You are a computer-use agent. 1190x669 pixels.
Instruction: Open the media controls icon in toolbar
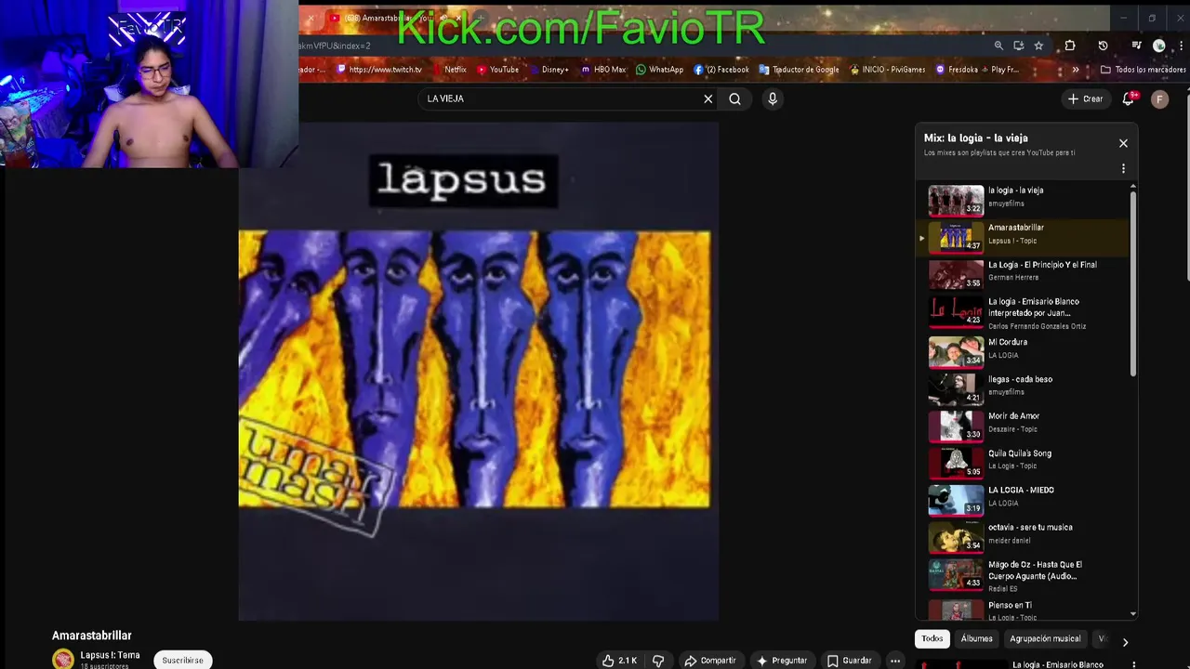coord(1136,46)
